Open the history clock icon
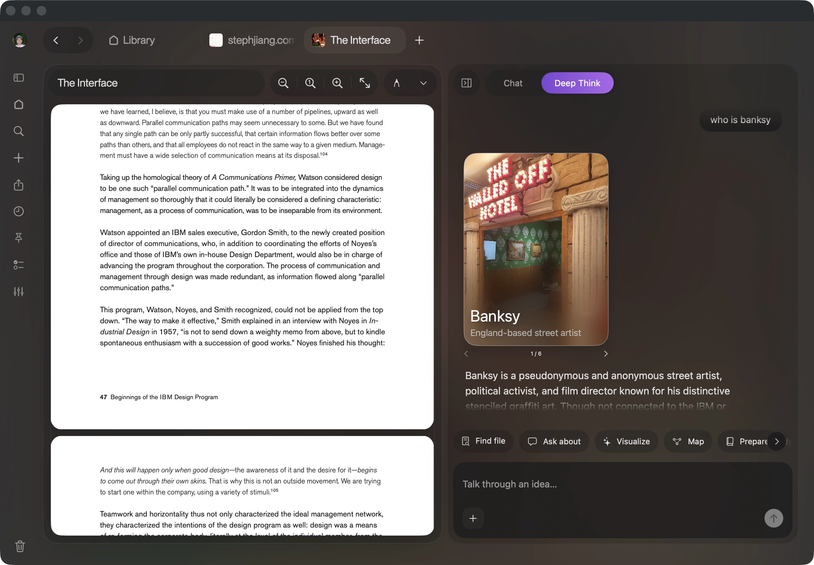This screenshot has width=814, height=565. (18, 211)
